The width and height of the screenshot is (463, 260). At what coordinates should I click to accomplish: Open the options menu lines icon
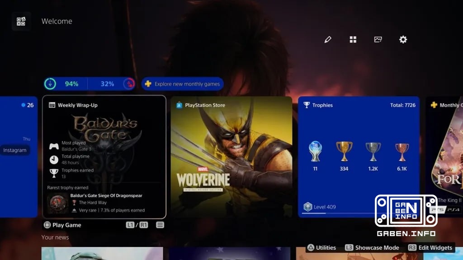[x=160, y=225]
